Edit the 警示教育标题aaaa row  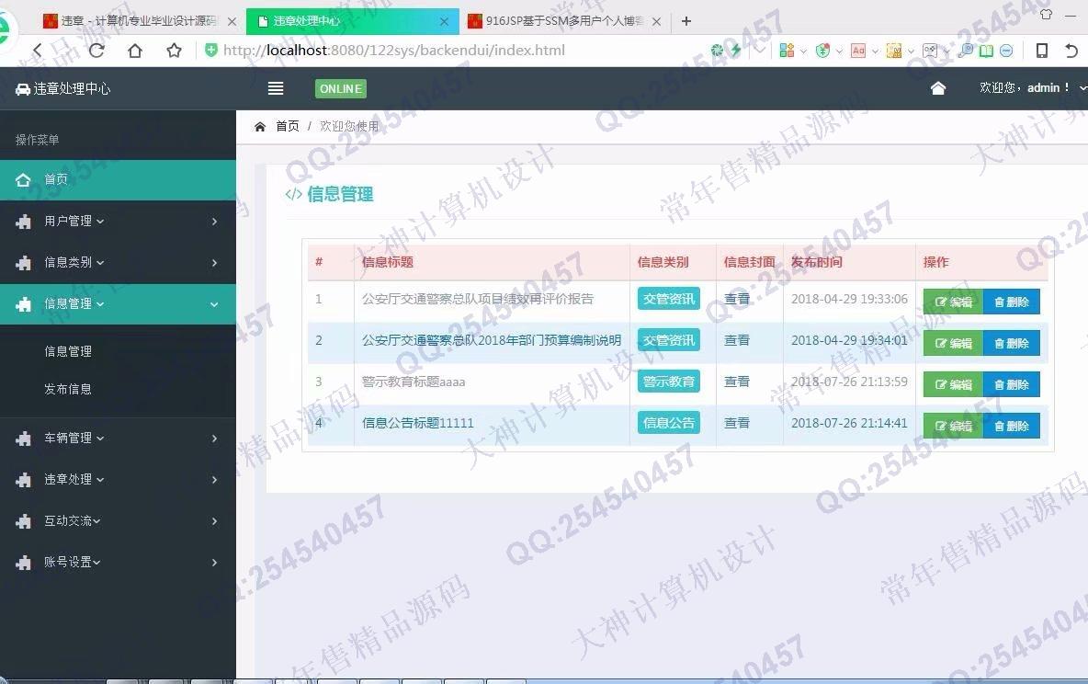pyautogui.click(x=954, y=384)
